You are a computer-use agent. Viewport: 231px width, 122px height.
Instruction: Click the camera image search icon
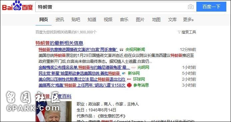190,7
